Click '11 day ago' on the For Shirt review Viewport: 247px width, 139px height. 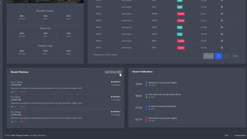[116, 100]
